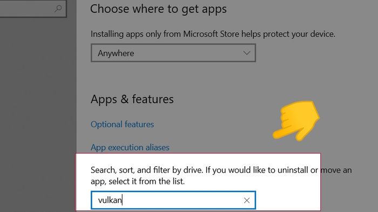Click the Installing apps only from Microsoft Store text
Screen dimensions: 378x212
click(213, 34)
